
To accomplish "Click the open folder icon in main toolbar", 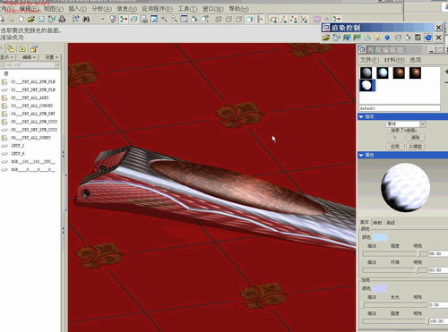I will (31, 20).
